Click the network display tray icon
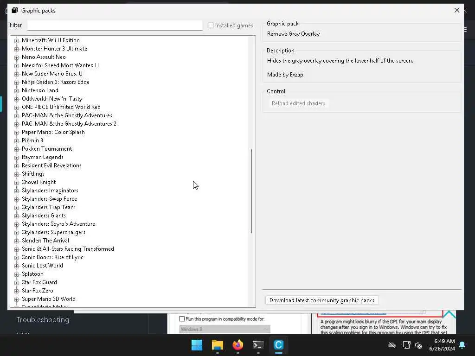 [x=406, y=345]
